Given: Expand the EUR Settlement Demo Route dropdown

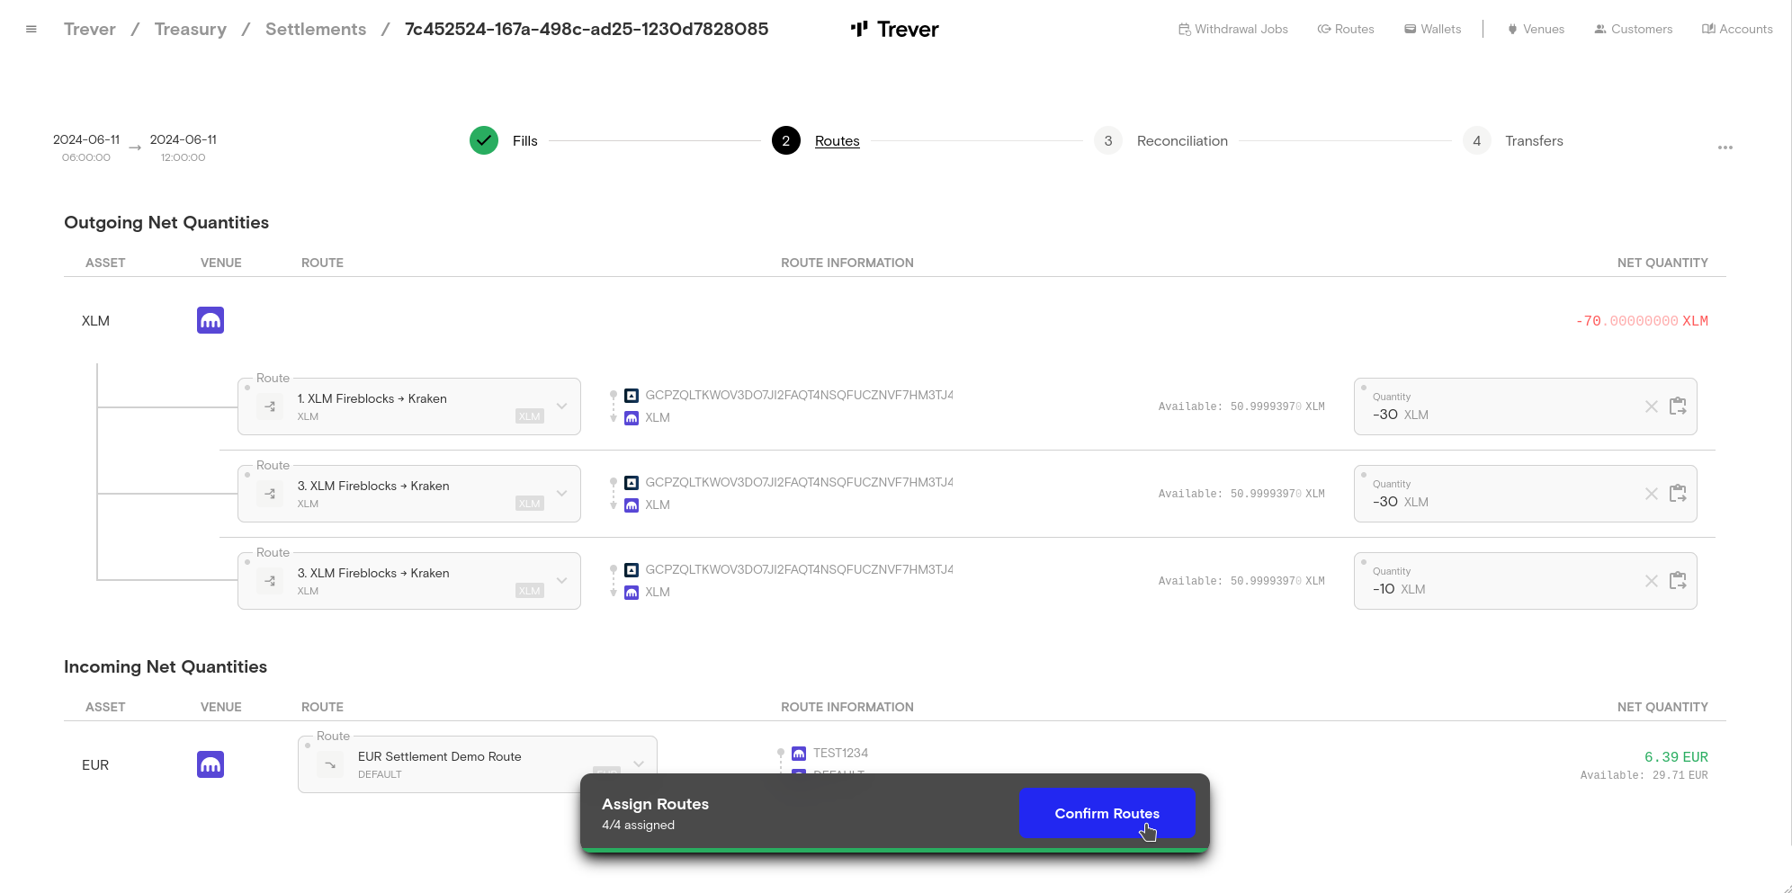Looking at the screenshot, I should [638, 764].
